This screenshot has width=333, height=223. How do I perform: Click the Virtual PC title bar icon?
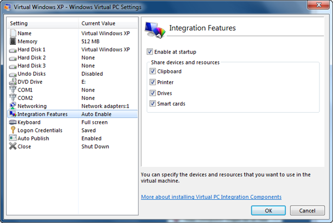coord(7,7)
